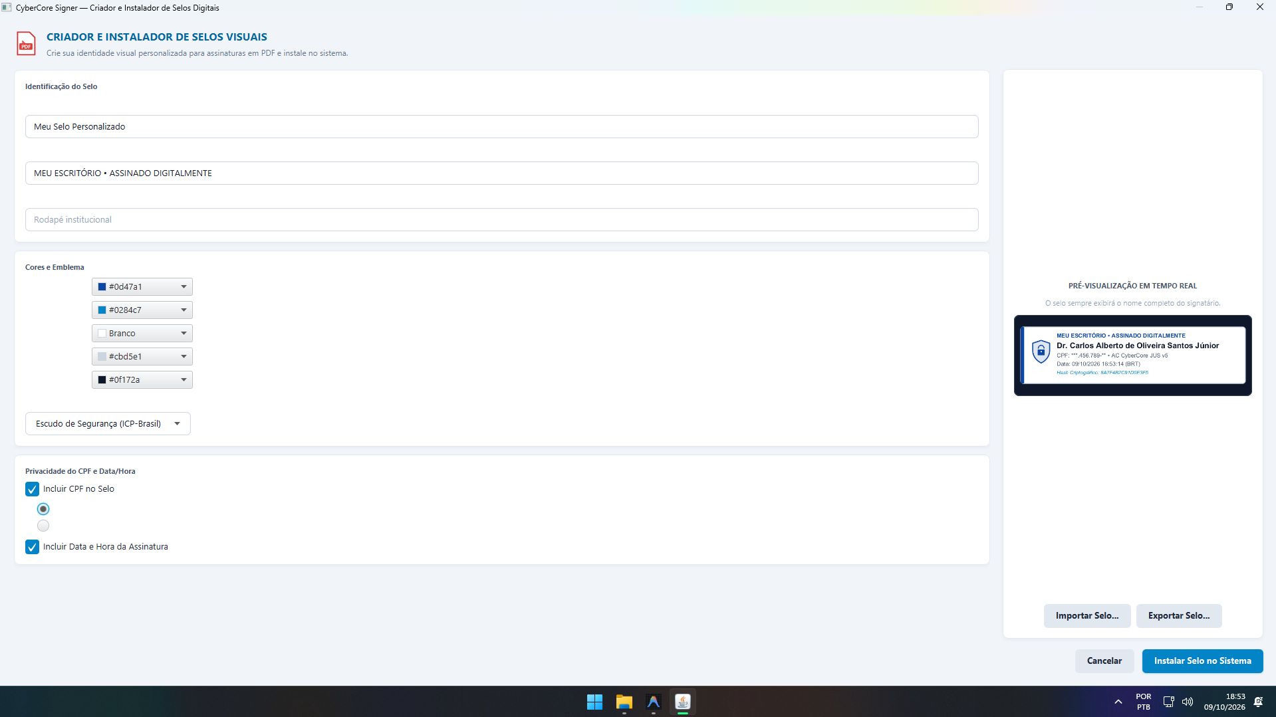
Task: Click the dark blue #0d47a1 swatch
Action: point(102,287)
